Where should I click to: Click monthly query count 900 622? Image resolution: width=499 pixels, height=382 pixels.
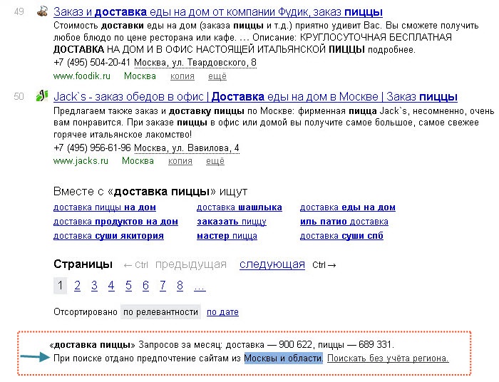[295, 345]
